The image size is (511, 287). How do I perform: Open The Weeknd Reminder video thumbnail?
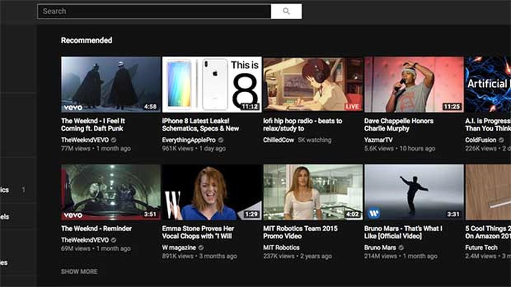111,192
